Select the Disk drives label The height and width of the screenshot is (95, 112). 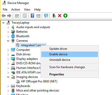tap(23, 54)
